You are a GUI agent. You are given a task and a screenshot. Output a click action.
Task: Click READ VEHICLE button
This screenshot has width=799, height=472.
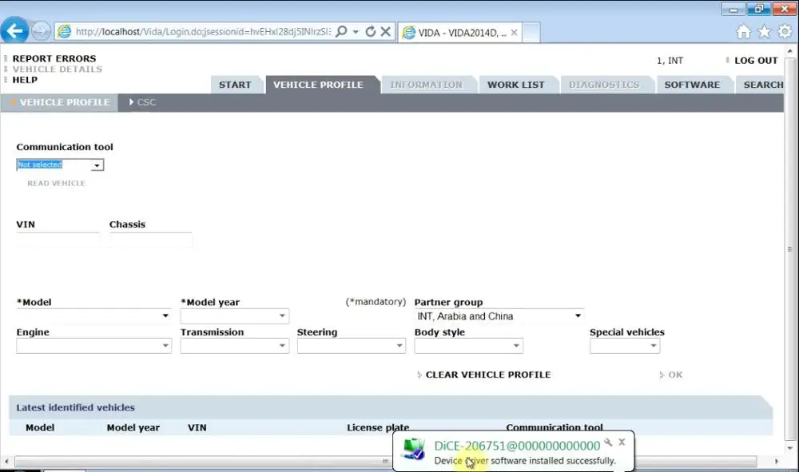pos(56,184)
